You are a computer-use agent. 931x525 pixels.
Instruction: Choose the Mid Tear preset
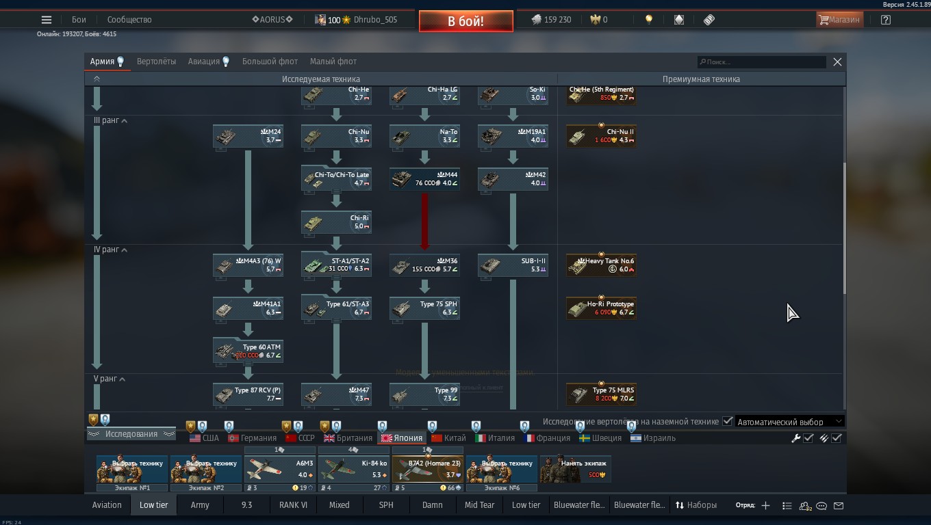click(479, 505)
